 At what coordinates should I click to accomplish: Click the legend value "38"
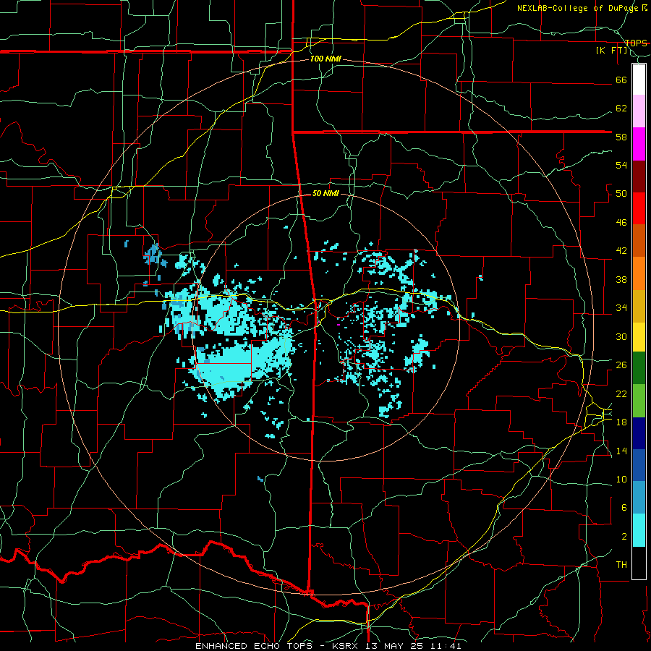621,279
